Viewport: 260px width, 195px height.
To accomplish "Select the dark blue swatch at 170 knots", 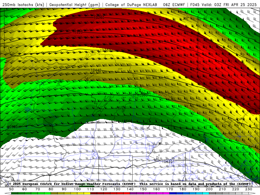I will coord(173,193).
